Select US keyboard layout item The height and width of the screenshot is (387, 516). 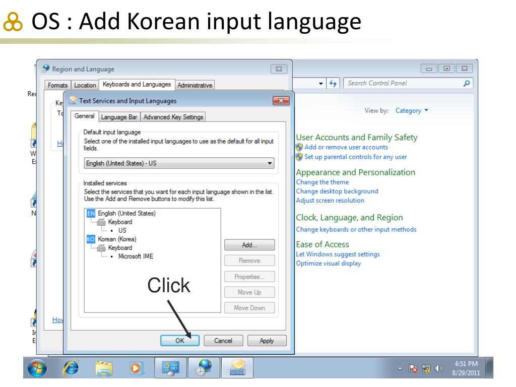122,230
